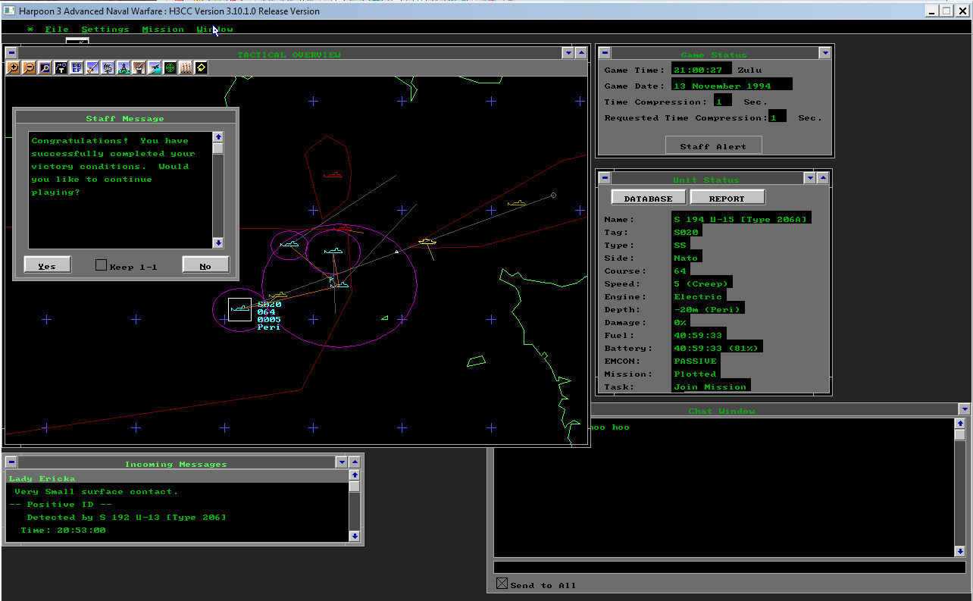The height and width of the screenshot is (601, 973).
Task: Click the Lady Ericka message header
Action: pyautogui.click(x=177, y=478)
